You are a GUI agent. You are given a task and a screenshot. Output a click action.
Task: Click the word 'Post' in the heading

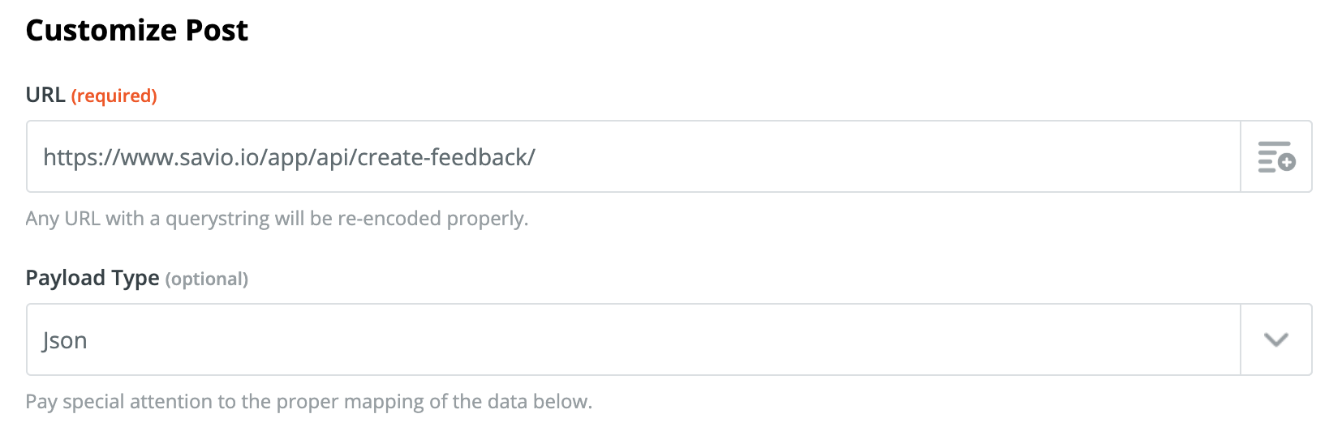[217, 30]
